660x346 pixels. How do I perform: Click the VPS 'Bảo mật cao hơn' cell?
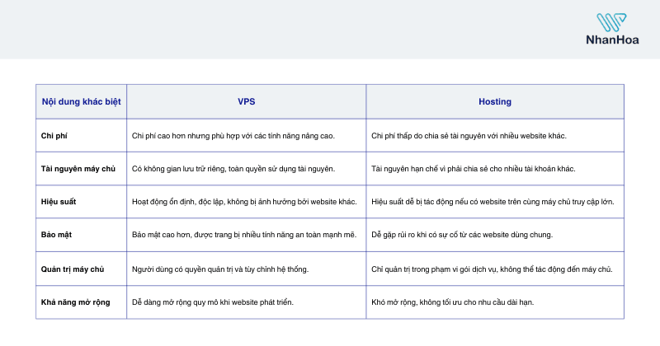246,235
